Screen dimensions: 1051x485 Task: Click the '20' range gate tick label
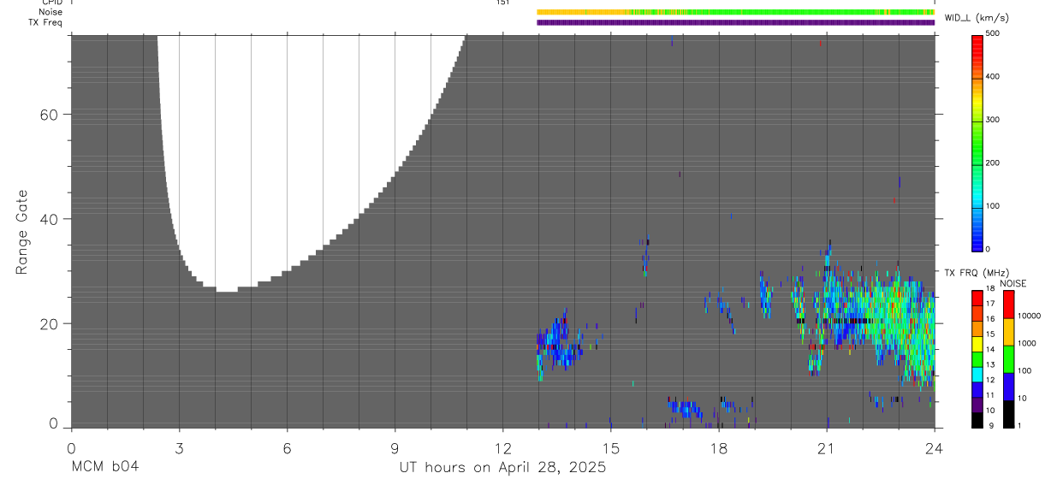point(48,323)
